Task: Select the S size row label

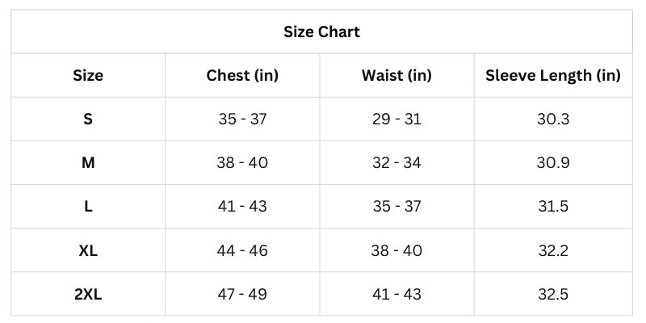Action: tap(88, 120)
